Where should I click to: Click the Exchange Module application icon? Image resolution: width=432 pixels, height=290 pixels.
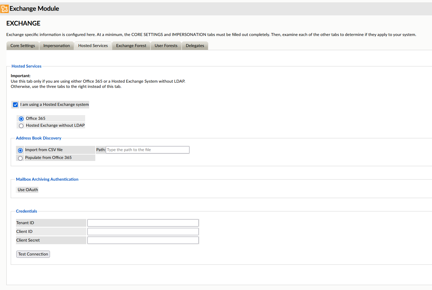pyautogui.click(x=5, y=9)
